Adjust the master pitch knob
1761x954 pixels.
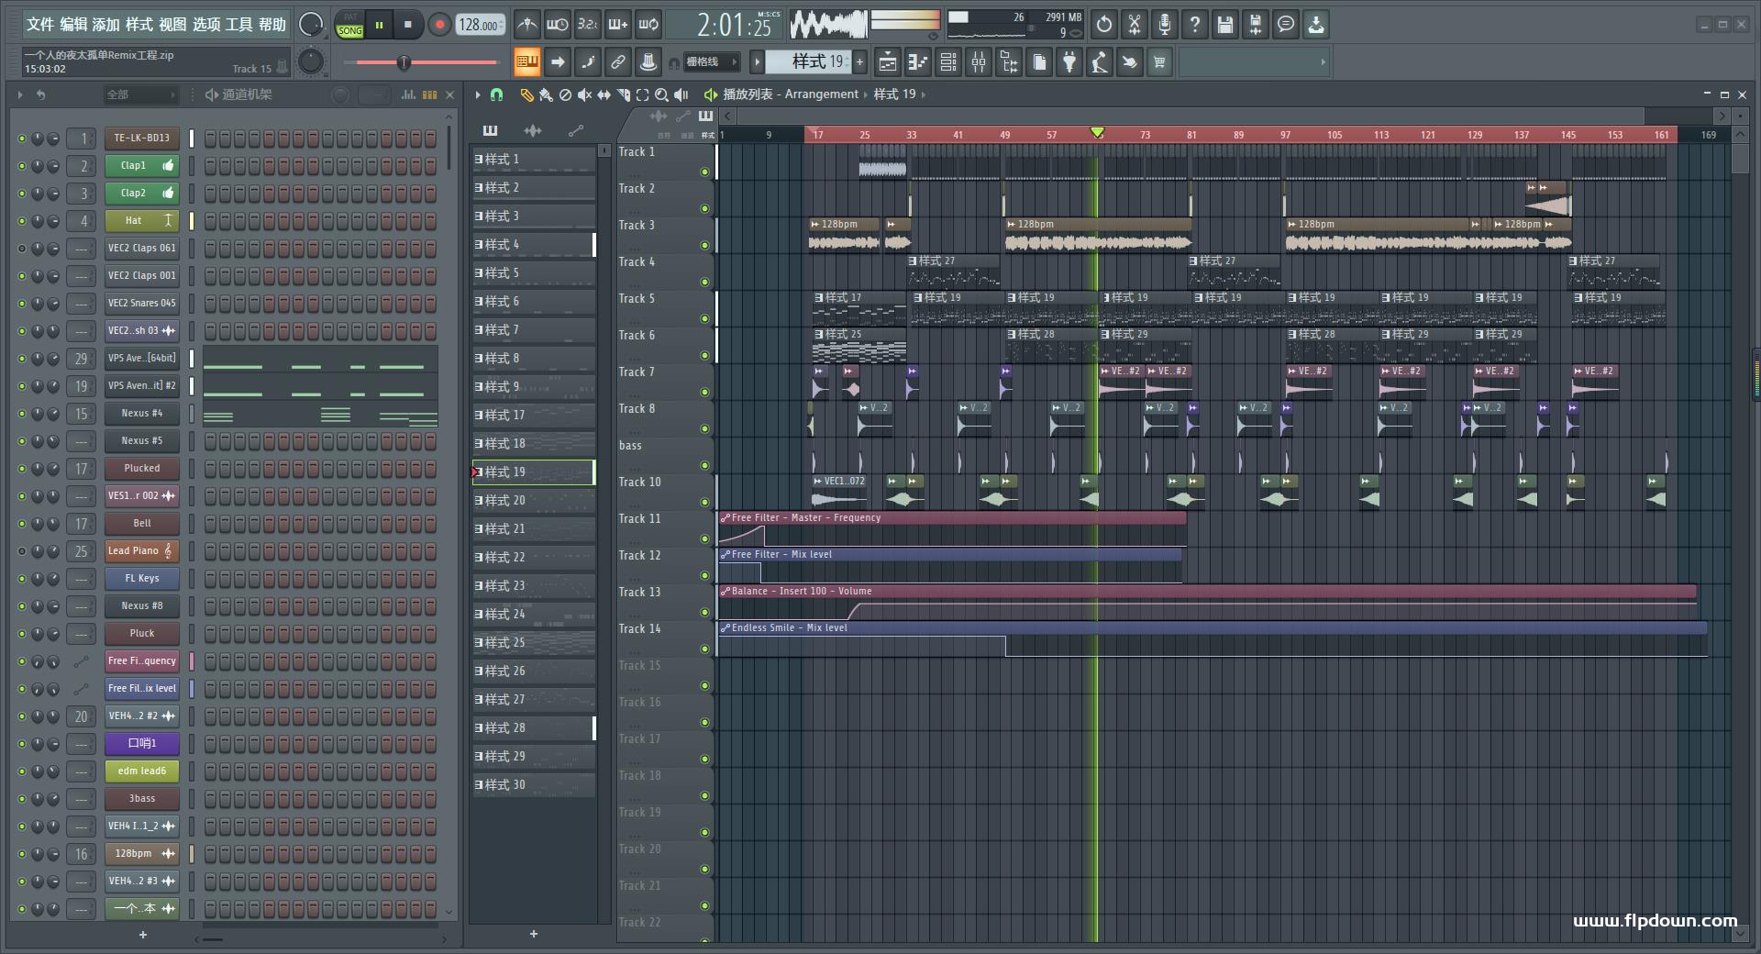[312, 62]
